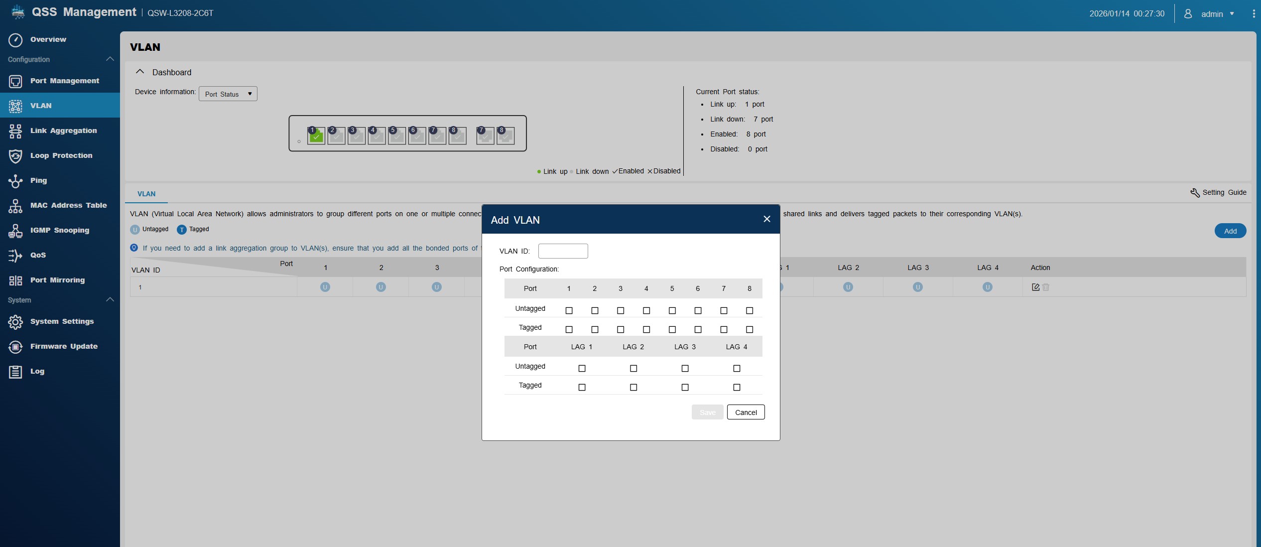Click the MAC Address Table icon
The width and height of the screenshot is (1261, 547).
pos(15,206)
